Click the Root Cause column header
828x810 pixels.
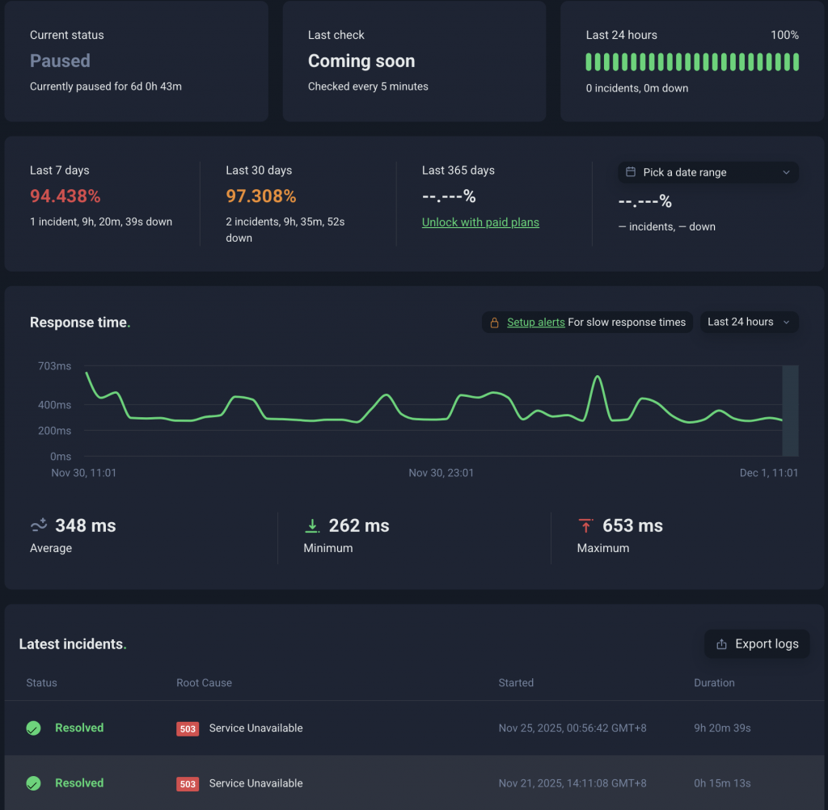tap(204, 682)
